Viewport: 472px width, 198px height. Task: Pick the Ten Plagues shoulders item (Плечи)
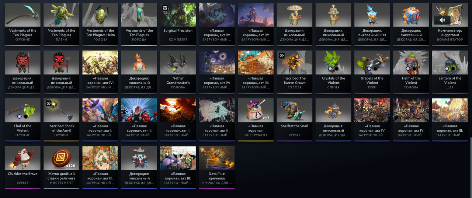tap(61, 24)
